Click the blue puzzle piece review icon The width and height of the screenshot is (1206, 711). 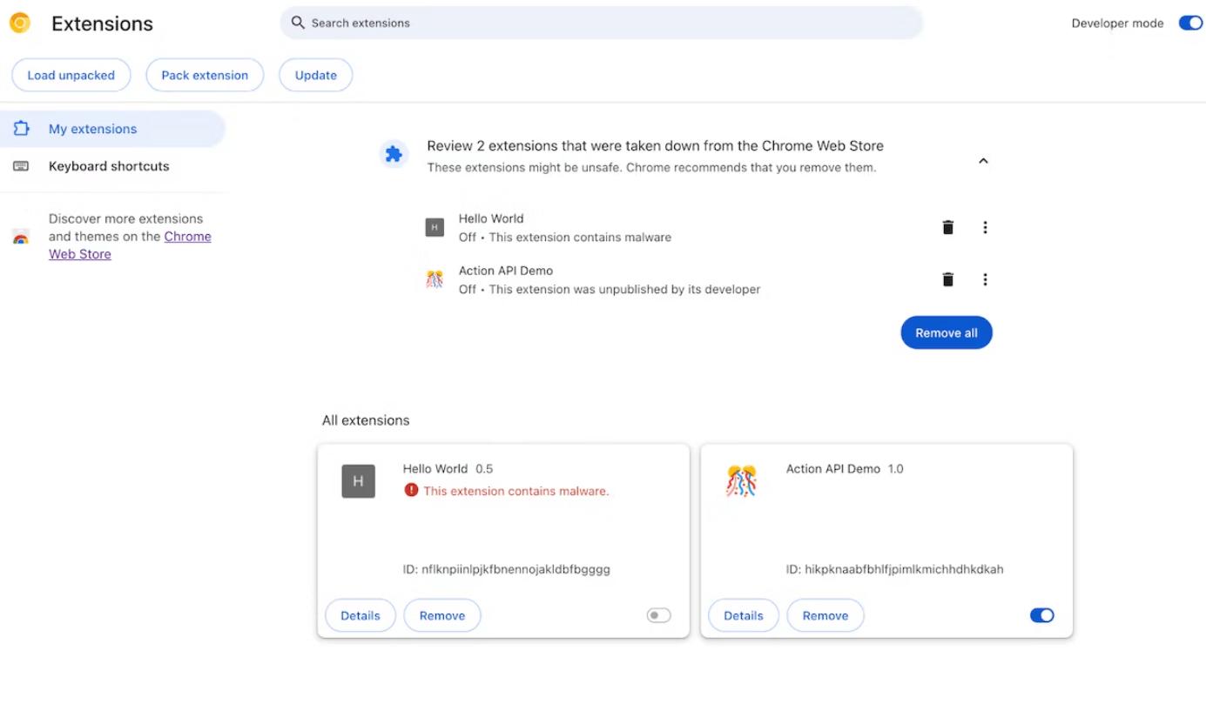[x=394, y=155]
